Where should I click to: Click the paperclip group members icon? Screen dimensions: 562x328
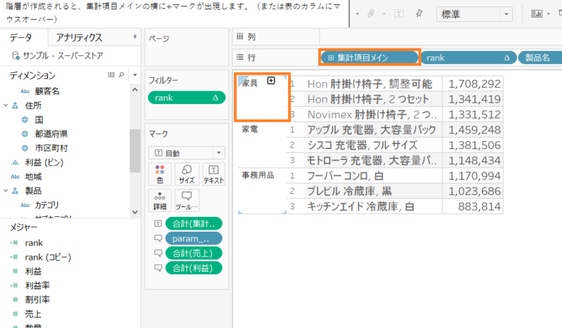[x=371, y=14]
